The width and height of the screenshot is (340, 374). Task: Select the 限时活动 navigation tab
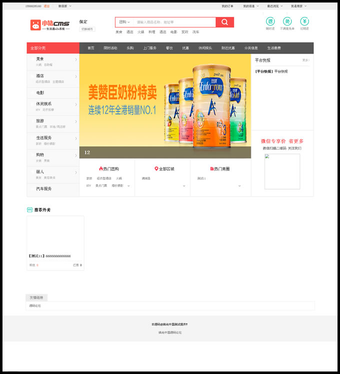tap(110, 48)
